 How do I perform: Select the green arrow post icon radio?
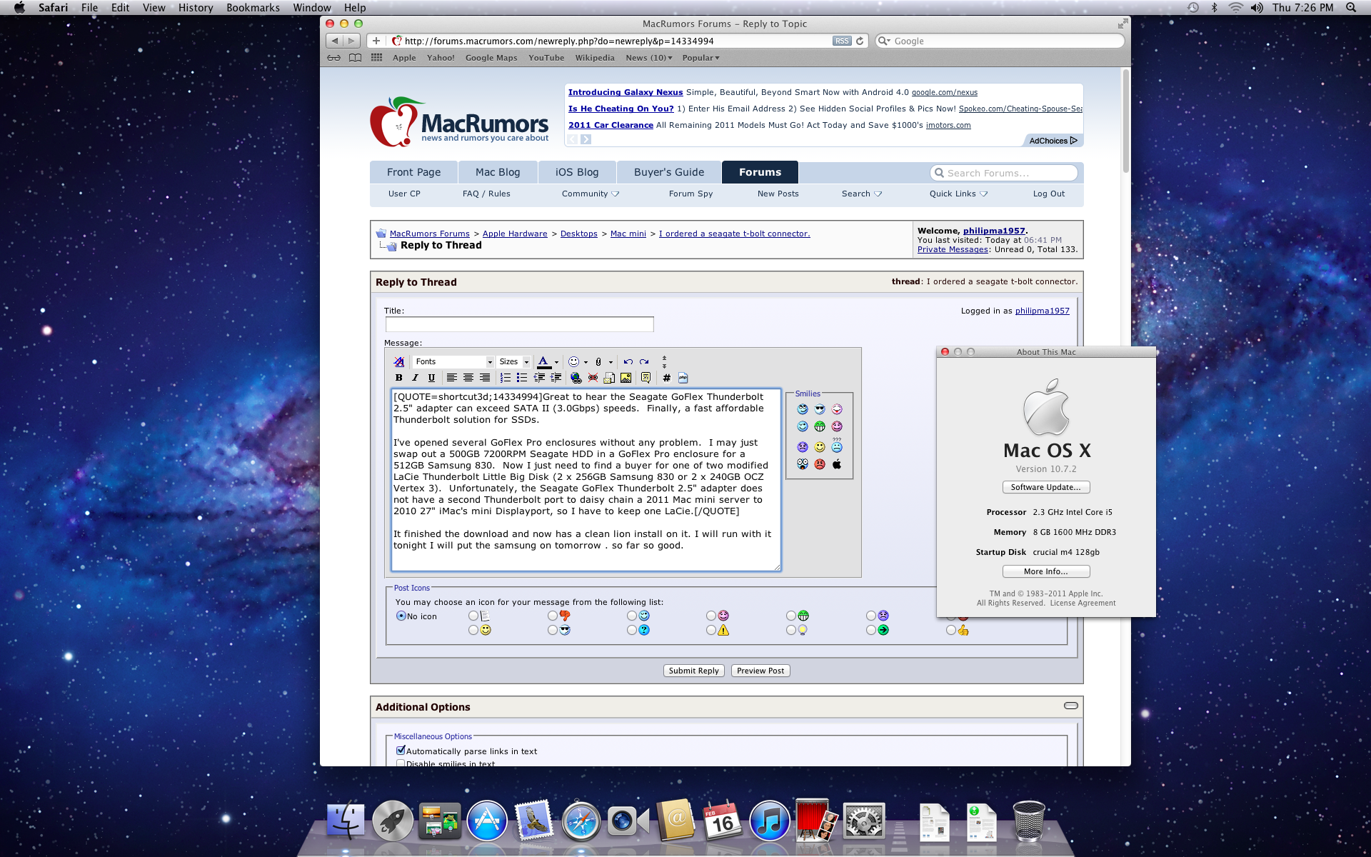click(871, 630)
